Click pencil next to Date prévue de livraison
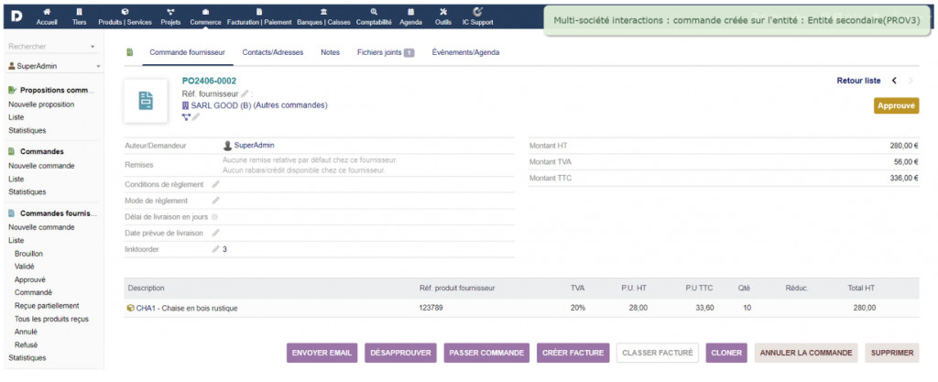 215,233
